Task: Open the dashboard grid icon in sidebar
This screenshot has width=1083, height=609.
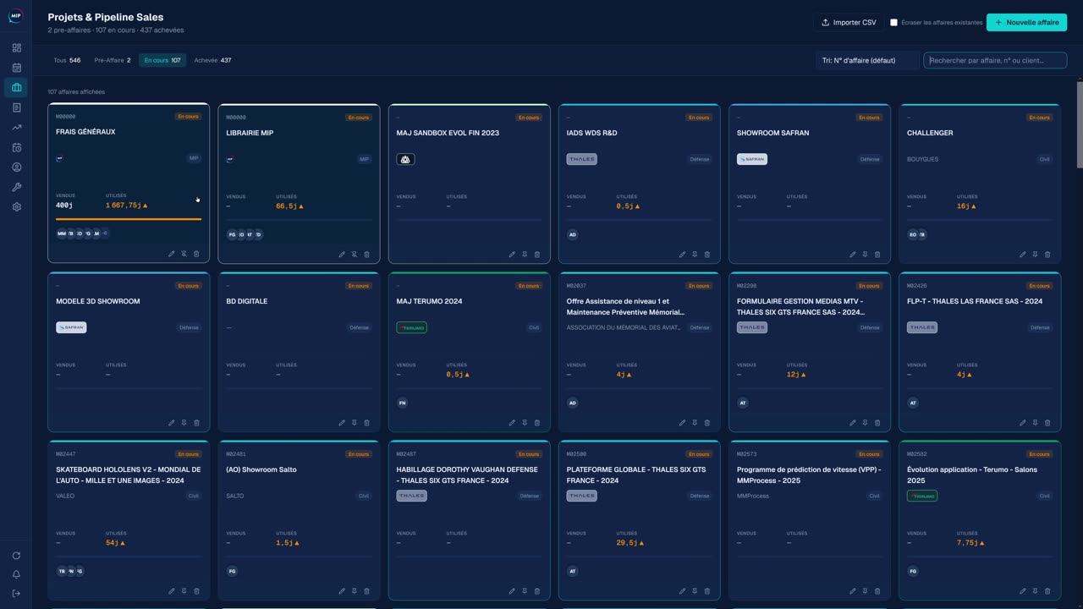Action: coord(16,48)
